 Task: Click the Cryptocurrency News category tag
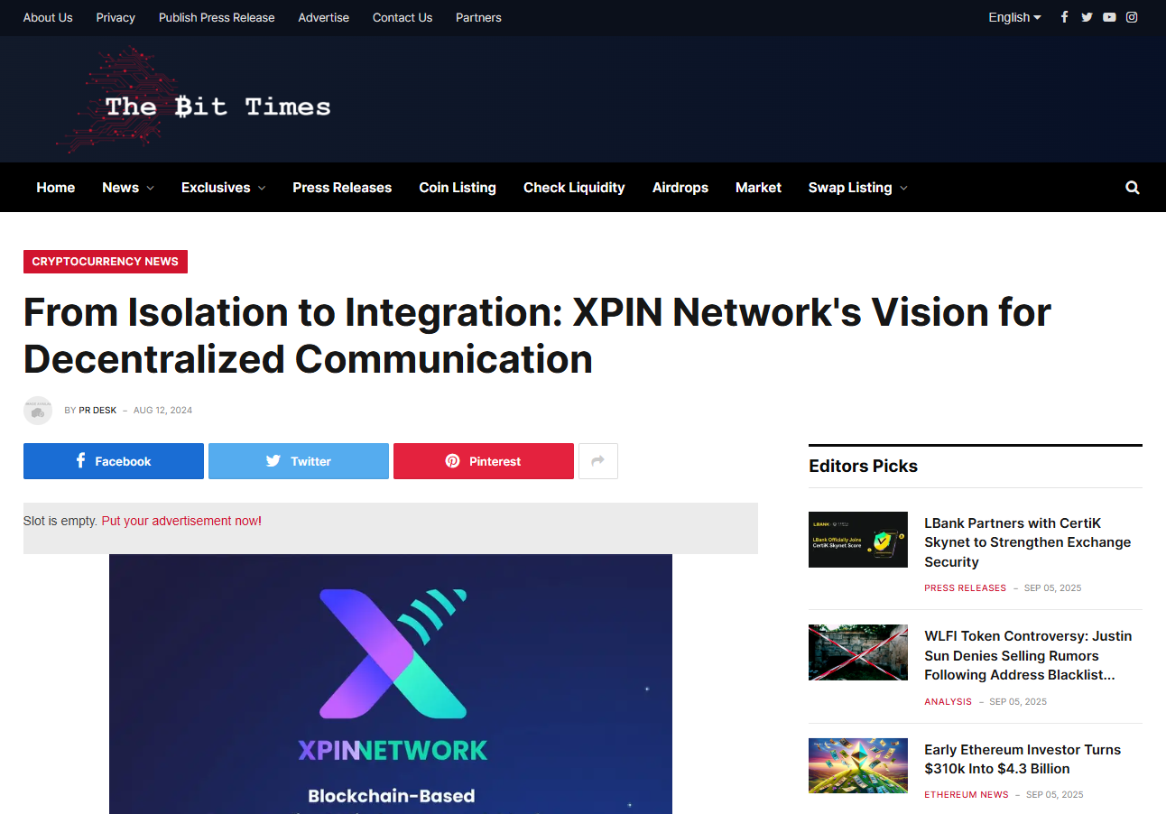[106, 262]
